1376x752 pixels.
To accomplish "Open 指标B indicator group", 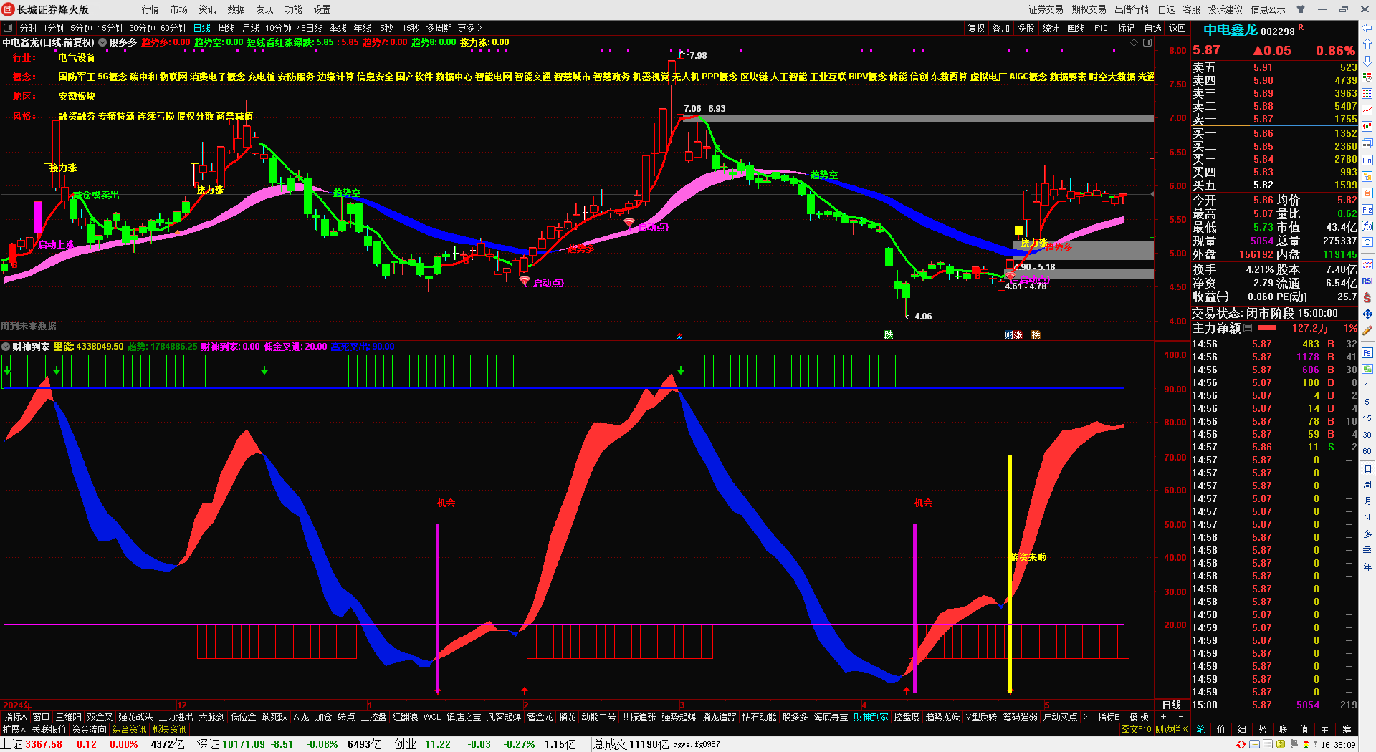I will (x=1109, y=717).
